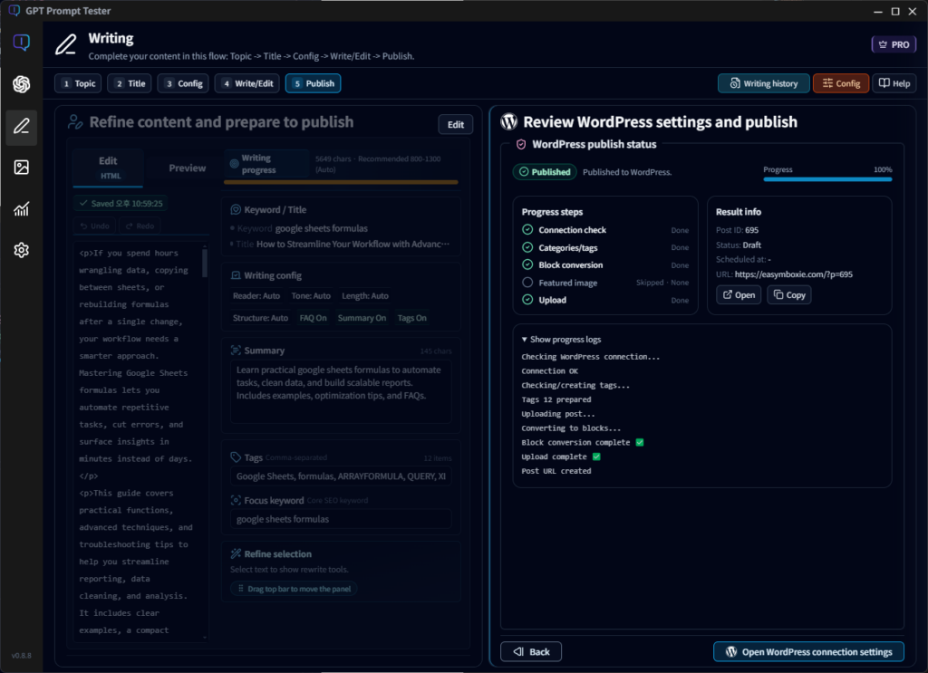This screenshot has height=673, width=928.
Task: Click the Writing history button
Action: pos(763,82)
